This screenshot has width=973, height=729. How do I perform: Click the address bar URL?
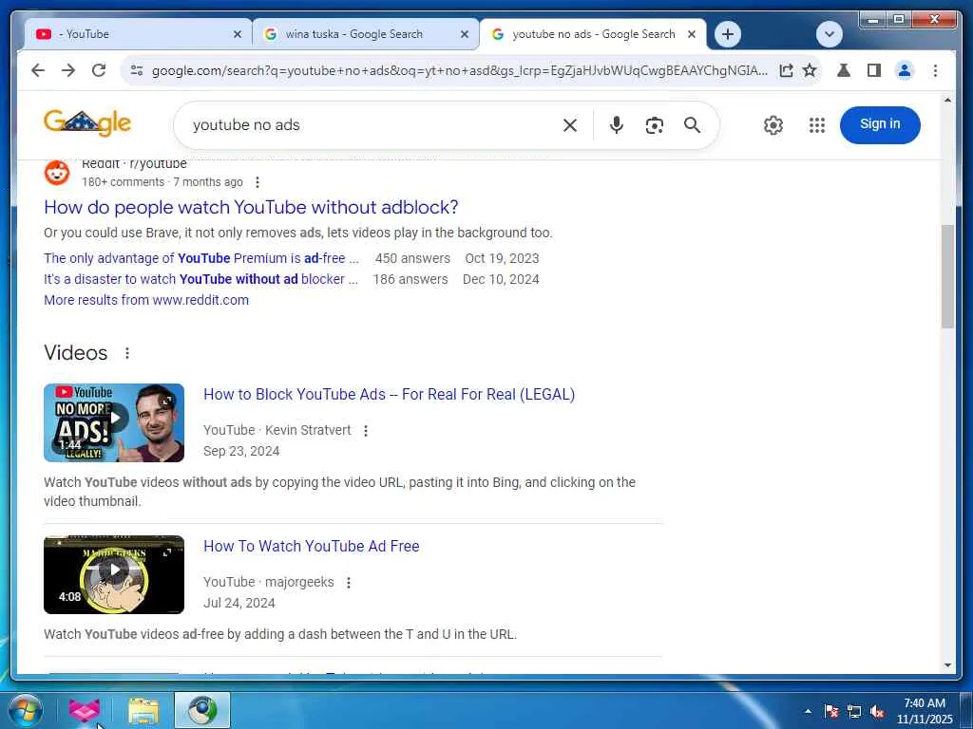(x=459, y=70)
